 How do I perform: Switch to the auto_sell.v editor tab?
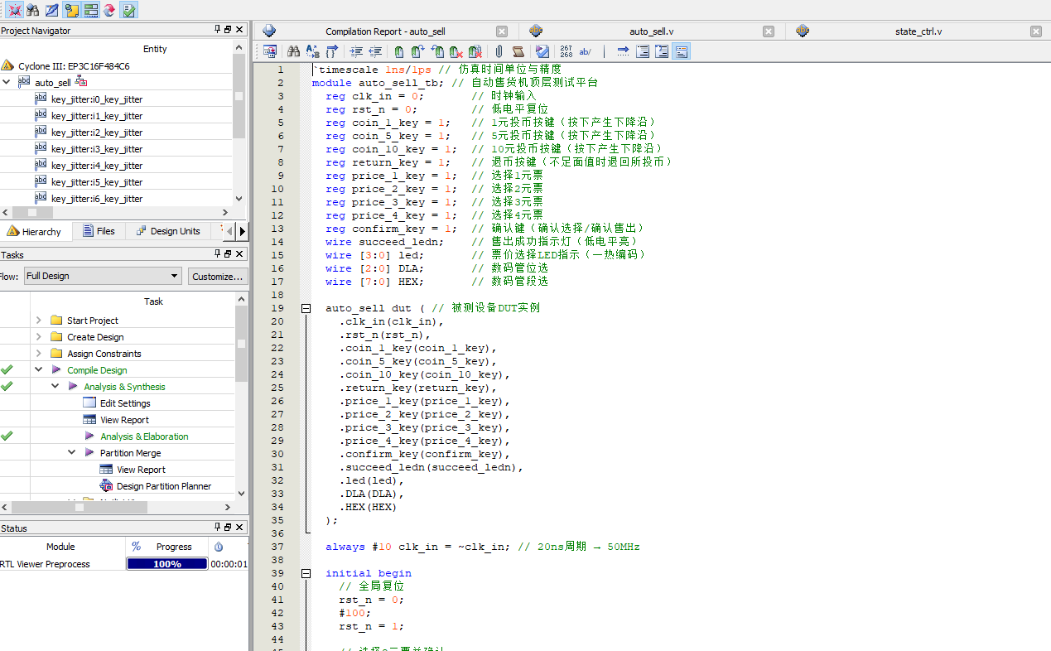pos(652,31)
